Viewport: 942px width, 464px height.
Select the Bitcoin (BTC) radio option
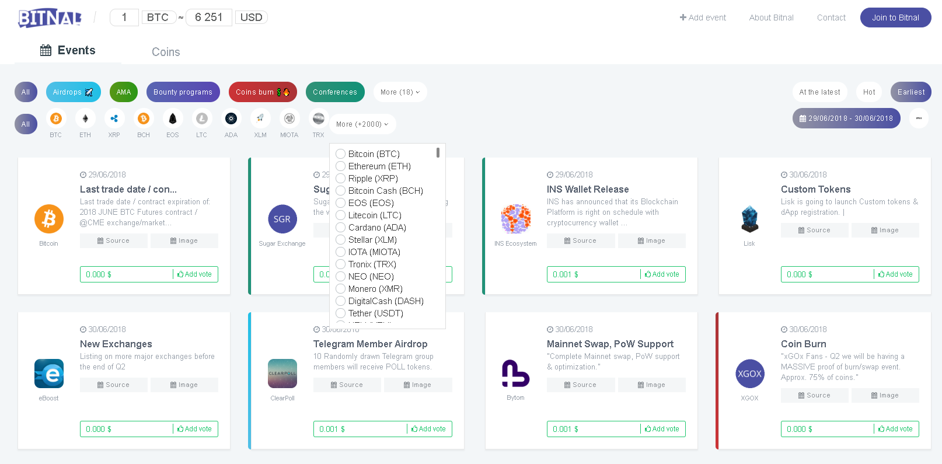(341, 154)
